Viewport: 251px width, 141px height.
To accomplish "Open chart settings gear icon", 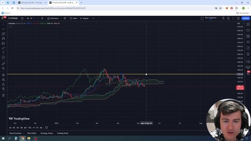I will point(228,18).
